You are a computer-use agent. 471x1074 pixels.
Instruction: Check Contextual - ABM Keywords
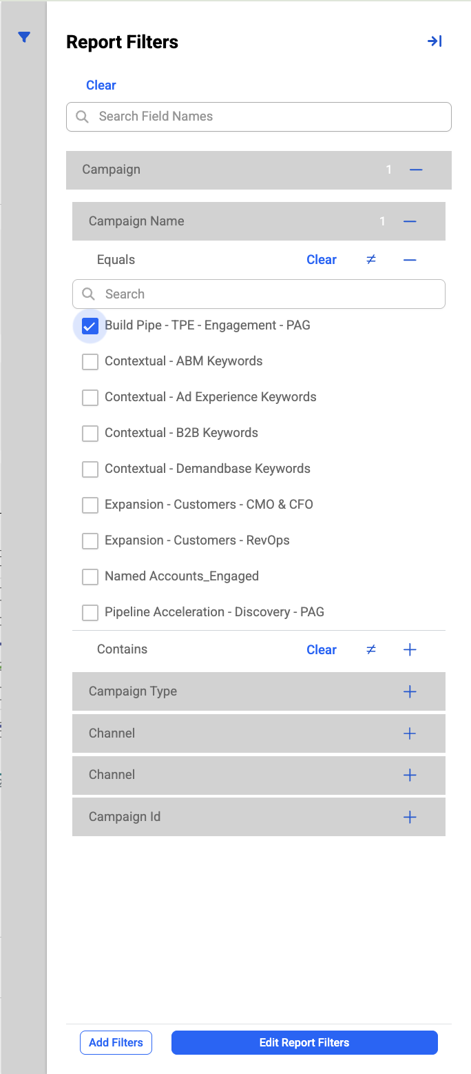(90, 361)
